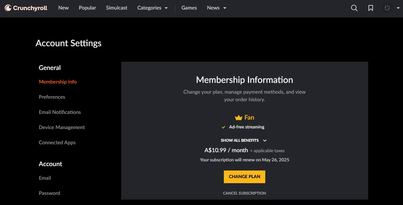This screenshot has height=205, width=403.
Task: Open the News dropdown
Action: pos(217,8)
